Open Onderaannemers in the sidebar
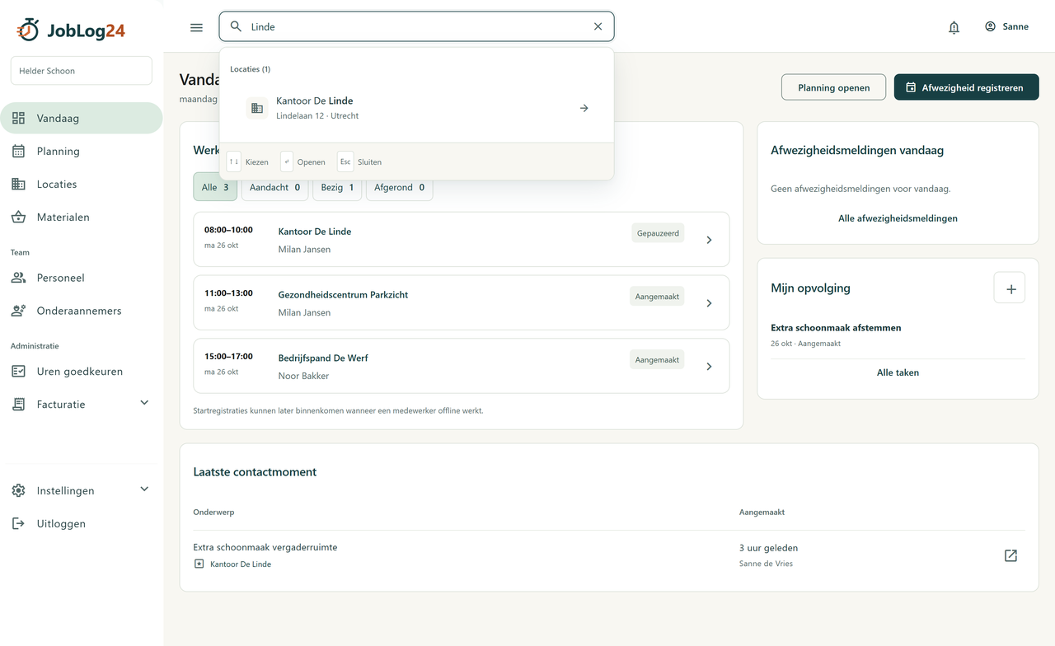The image size is (1055, 646). coord(81,311)
